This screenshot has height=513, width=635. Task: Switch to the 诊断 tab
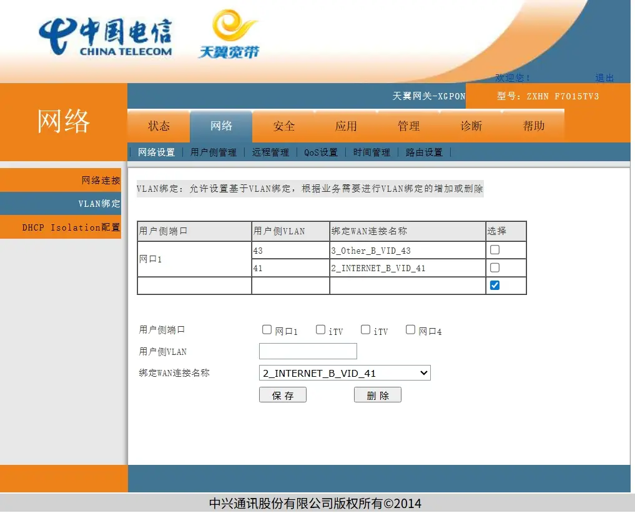[x=471, y=126]
